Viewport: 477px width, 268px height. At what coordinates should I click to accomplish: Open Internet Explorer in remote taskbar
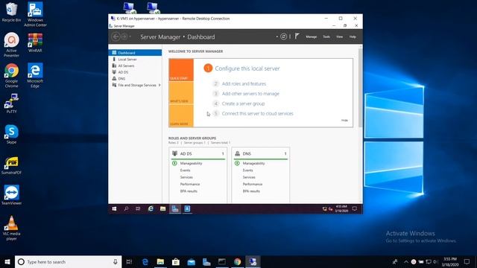tap(151, 208)
